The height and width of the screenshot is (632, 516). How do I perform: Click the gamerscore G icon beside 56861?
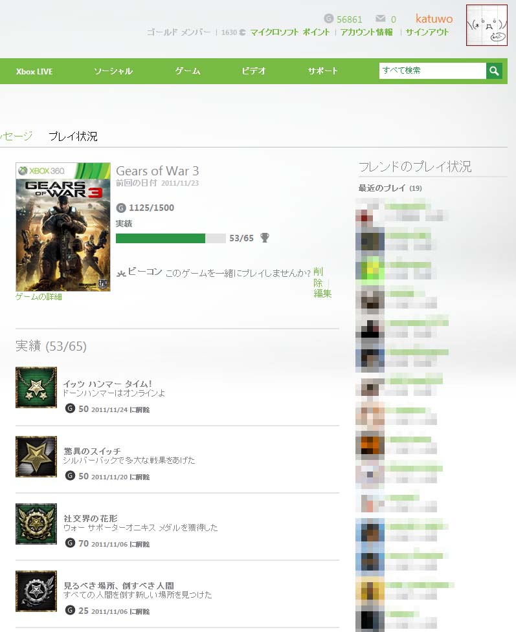tap(329, 19)
